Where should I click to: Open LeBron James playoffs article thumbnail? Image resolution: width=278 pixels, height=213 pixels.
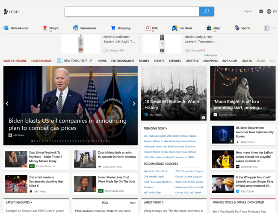click(223, 159)
